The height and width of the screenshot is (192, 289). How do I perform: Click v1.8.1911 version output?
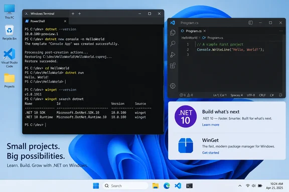(x=33, y=94)
